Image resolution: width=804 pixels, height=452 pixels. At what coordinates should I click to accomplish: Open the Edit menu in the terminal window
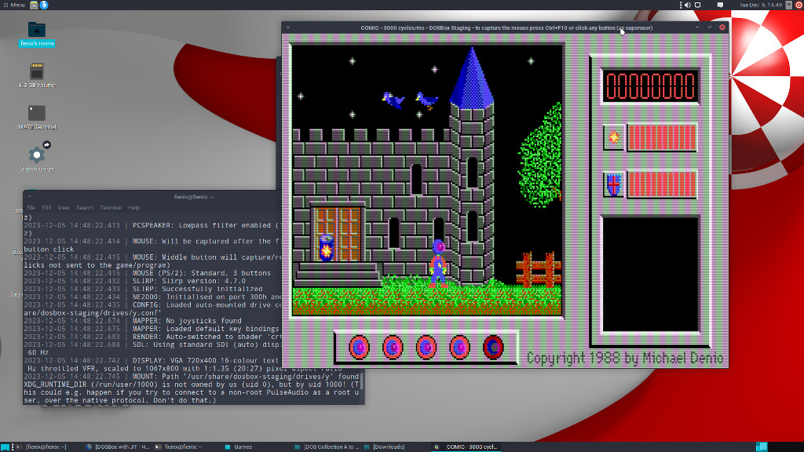click(x=46, y=208)
